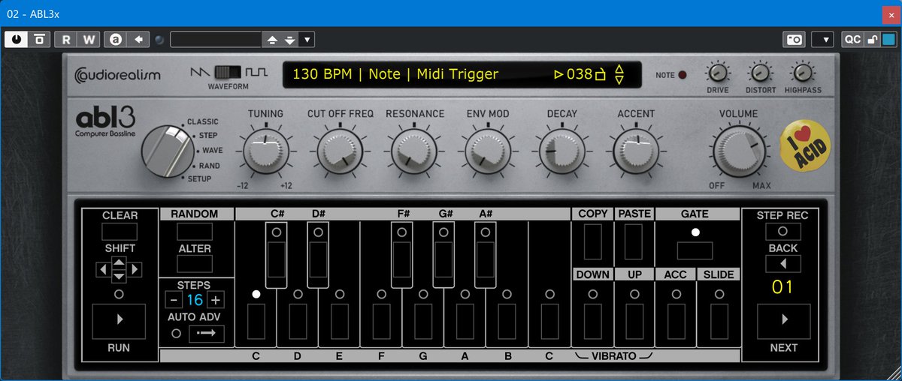Toggle the Read automation R button
Image resolution: width=902 pixels, height=381 pixels.
click(x=66, y=40)
